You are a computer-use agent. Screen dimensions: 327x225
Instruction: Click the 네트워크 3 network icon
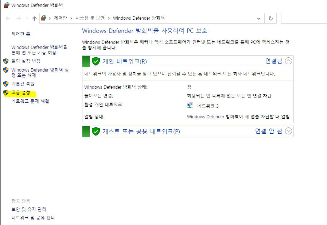point(190,105)
